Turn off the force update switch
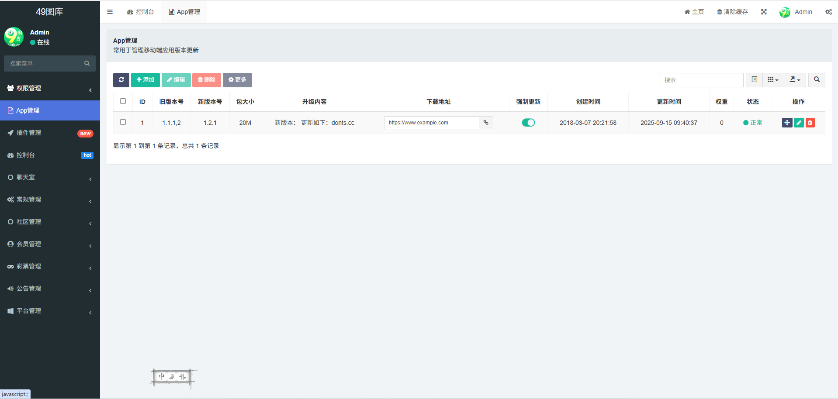Viewport: 838px width, 399px height. coord(528,123)
